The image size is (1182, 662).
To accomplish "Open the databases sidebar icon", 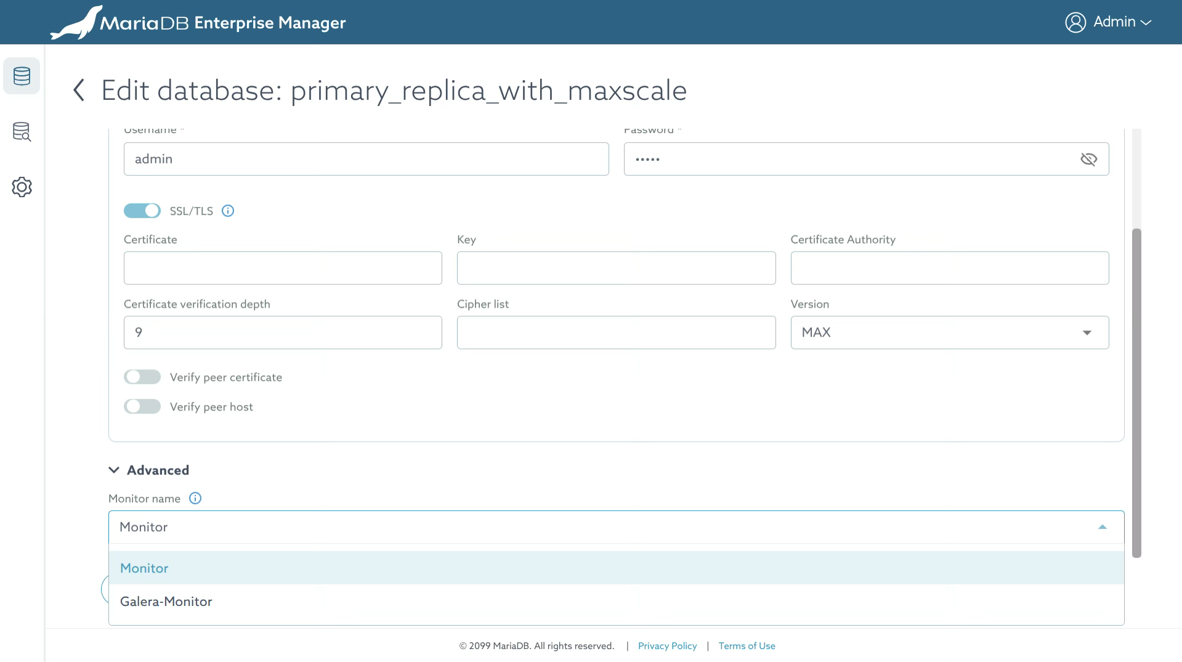I will (x=22, y=76).
